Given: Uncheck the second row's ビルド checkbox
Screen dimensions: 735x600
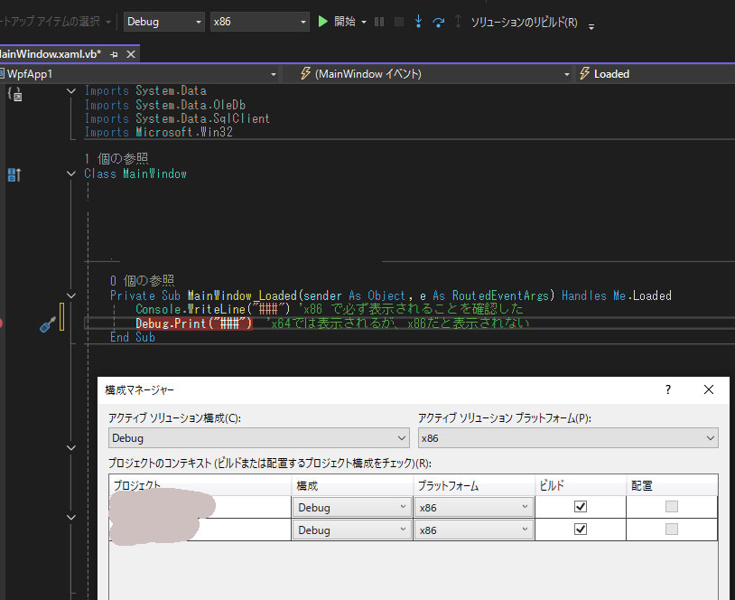Looking at the screenshot, I should (581, 530).
